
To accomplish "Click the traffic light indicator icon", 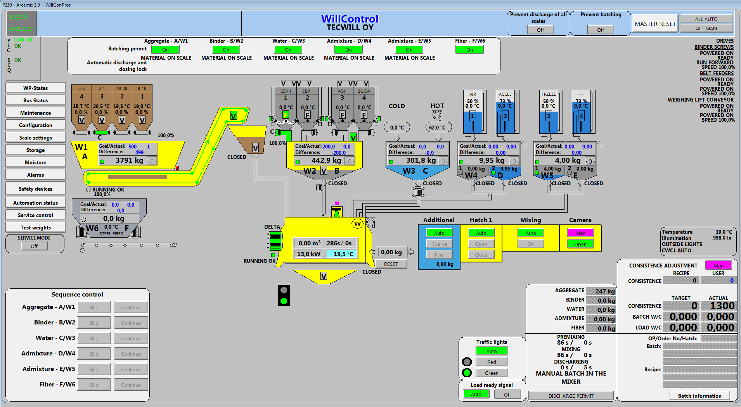I will click(284, 295).
